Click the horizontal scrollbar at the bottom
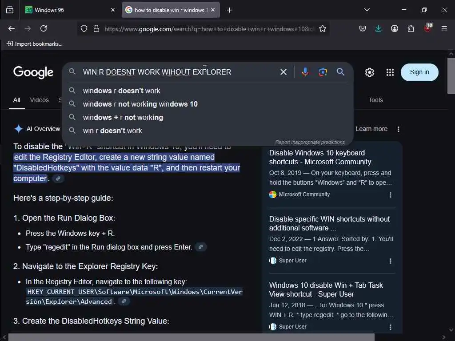 [191, 337]
